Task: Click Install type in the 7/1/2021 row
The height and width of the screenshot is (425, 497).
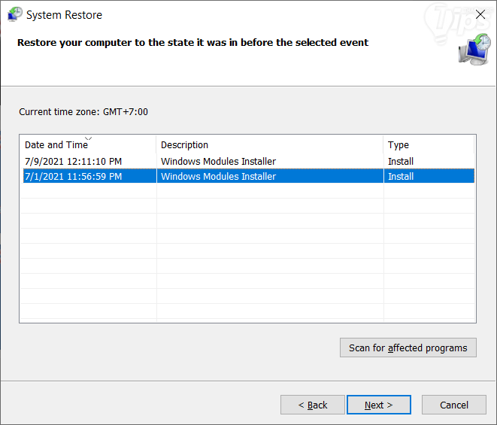Action: pyautogui.click(x=401, y=176)
